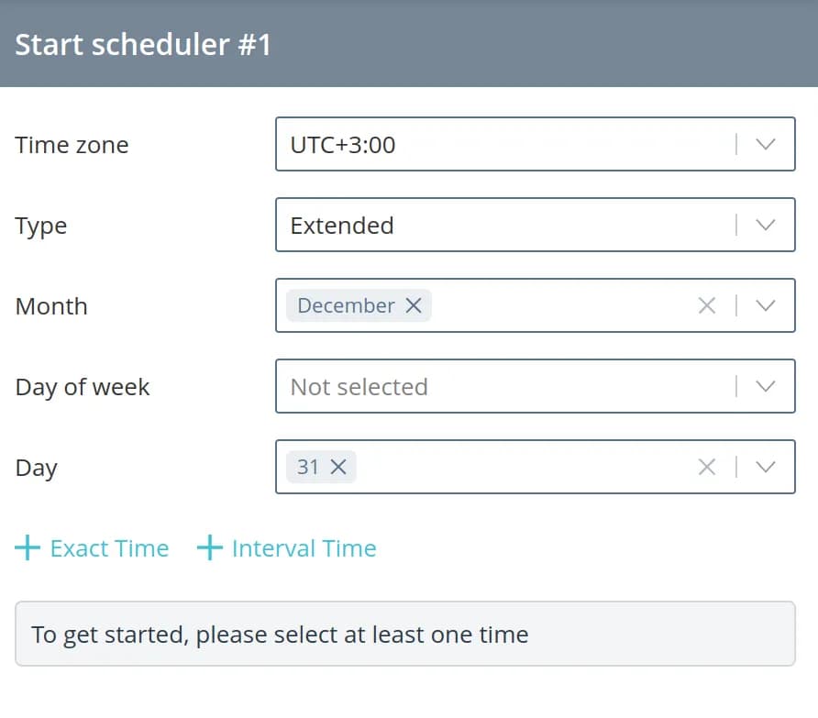The image size is (818, 718).
Task: Click the UTC+3:00 time zone value
Action: pyautogui.click(x=343, y=144)
